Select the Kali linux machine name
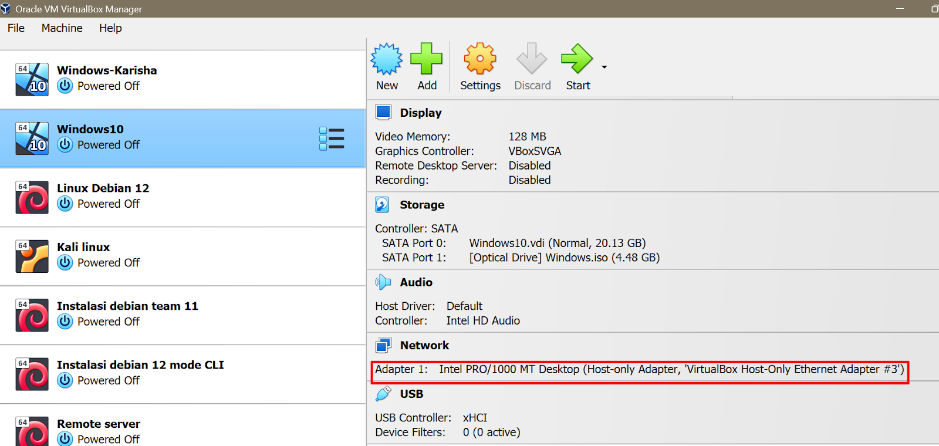The height and width of the screenshot is (446, 939). click(83, 247)
